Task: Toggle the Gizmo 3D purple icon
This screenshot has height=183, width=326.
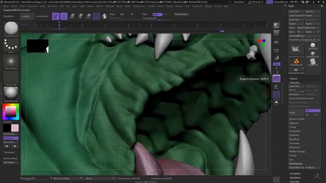Action: click(x=96, y=16)
